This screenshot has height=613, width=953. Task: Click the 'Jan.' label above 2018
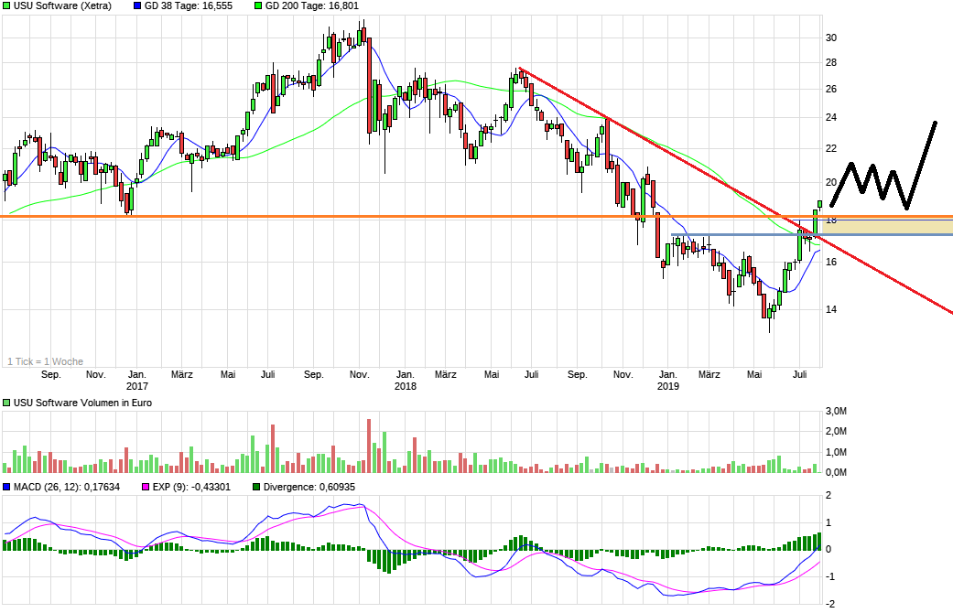pos(406,374)
